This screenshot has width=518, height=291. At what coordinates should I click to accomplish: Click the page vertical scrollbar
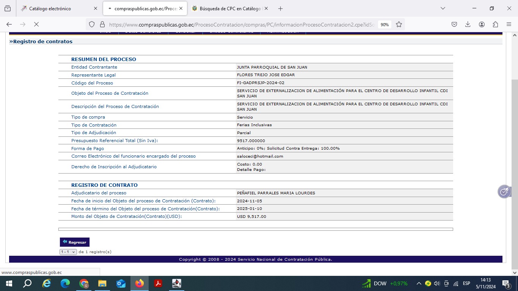515,152
